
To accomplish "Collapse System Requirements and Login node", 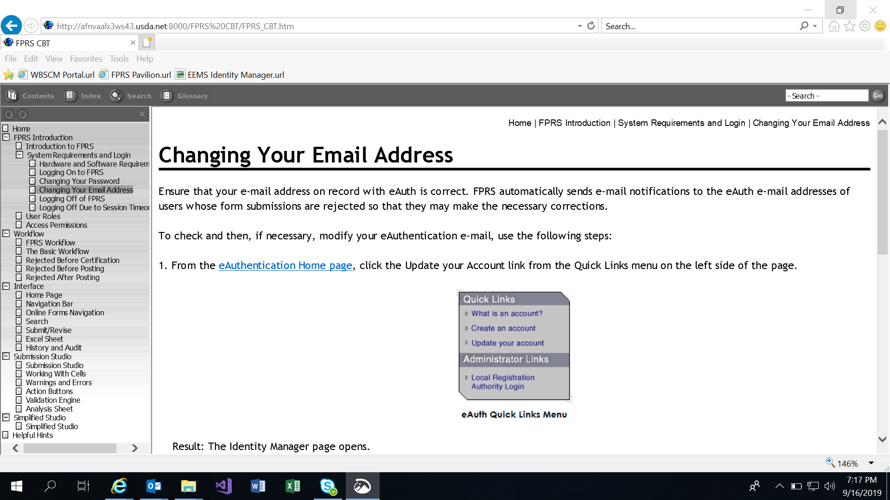I will click(x=19, y=155).
